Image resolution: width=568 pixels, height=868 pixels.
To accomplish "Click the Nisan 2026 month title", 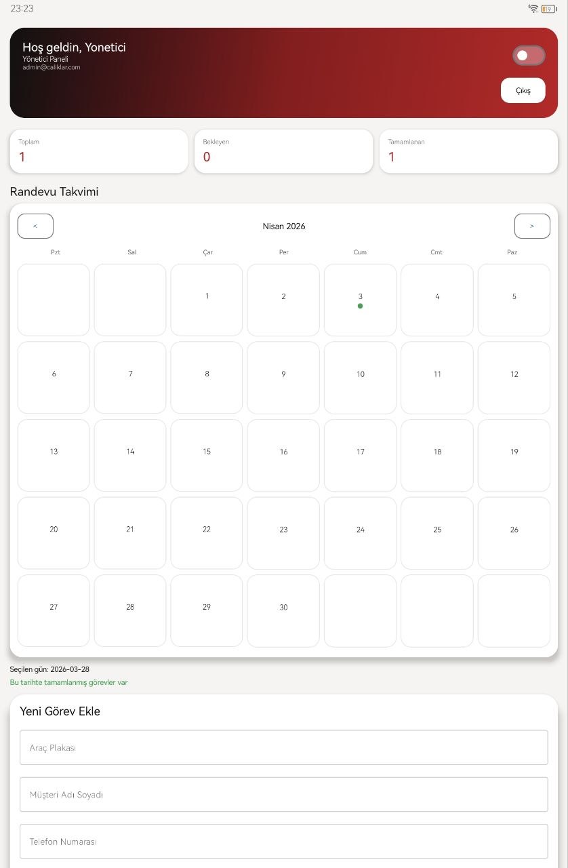I will pyautogui.click(x=284, y=226).
